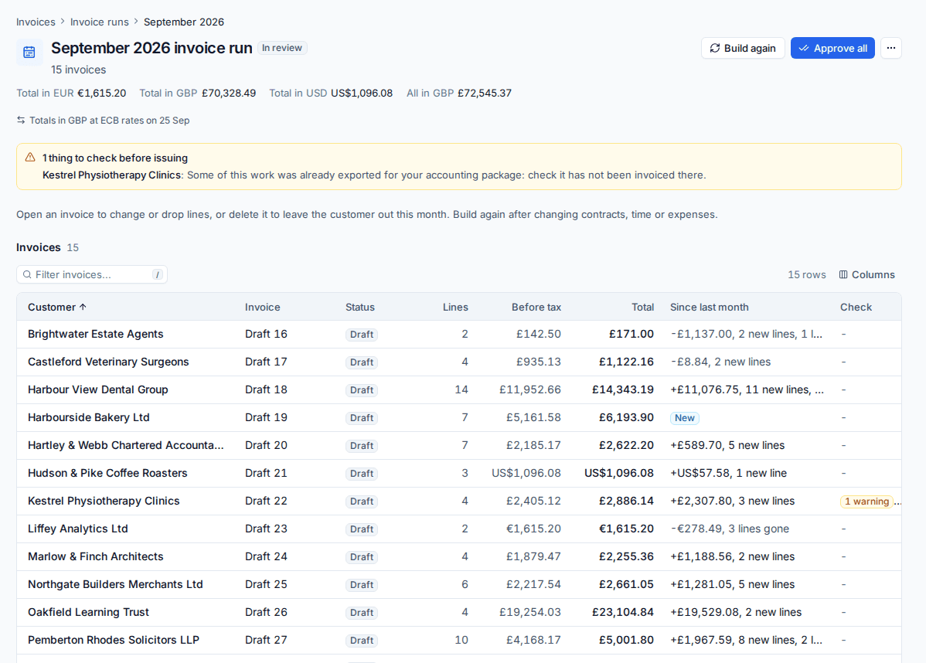Sort by Lines column header
926x663 pixels.
455,307
